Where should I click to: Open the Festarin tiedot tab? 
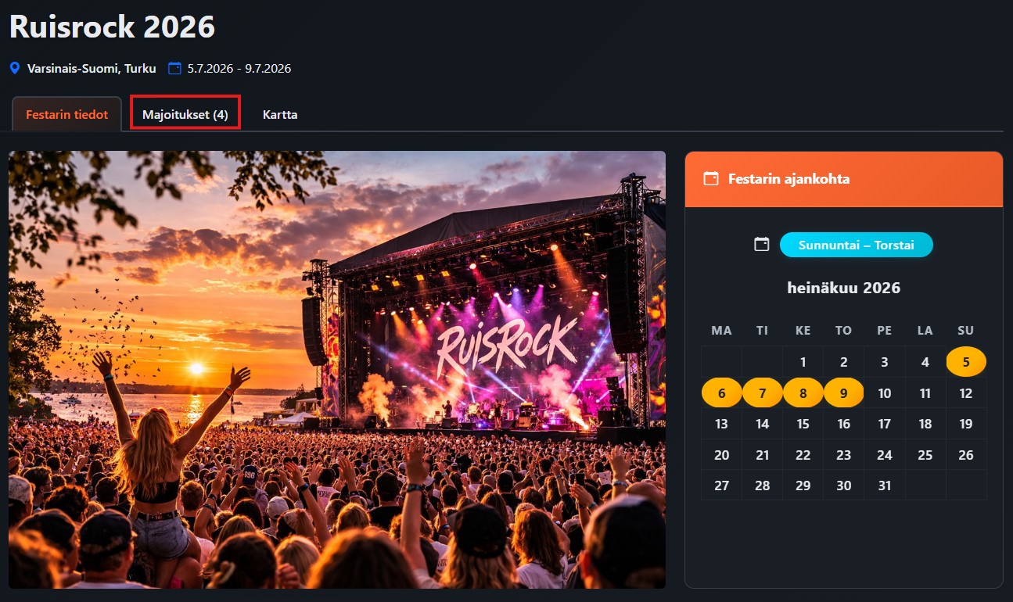(x=67, y=115)
